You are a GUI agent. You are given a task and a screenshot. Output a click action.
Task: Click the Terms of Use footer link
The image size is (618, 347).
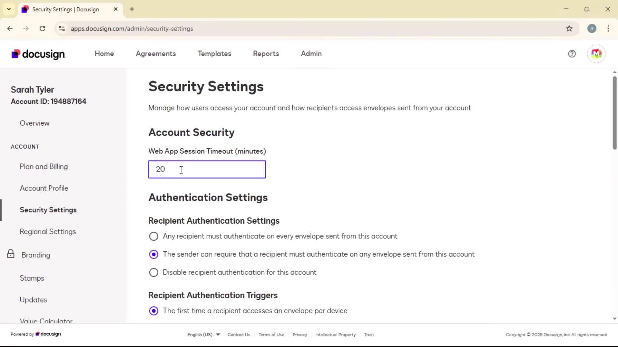(271, 334)
